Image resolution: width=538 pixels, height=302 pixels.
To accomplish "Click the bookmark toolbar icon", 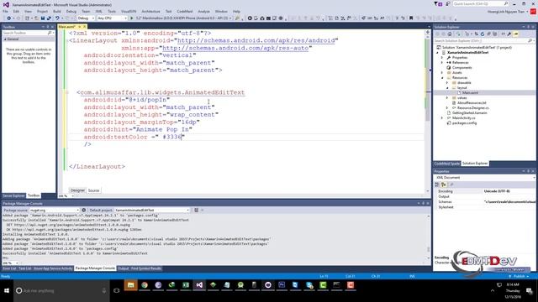I will click(x=411, y=18).
